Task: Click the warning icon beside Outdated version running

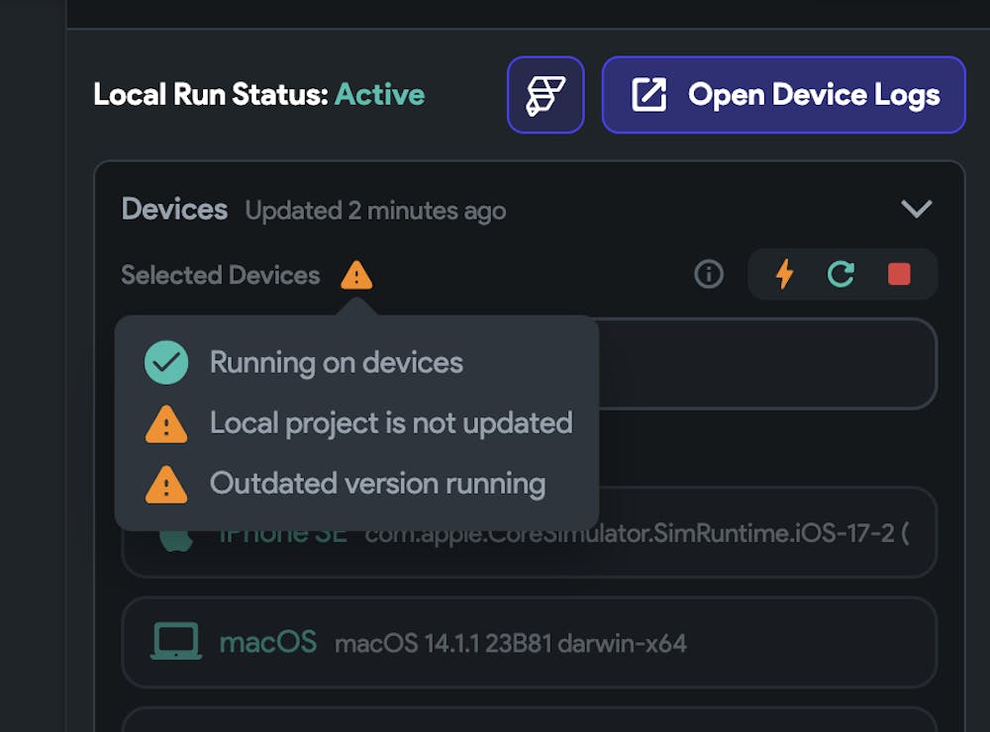Action: [166, 485]
